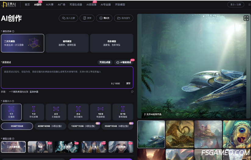Select the lakeside building gallery thumbnail
Viewport: 251px width, 160px height.
tap(208, 134)
